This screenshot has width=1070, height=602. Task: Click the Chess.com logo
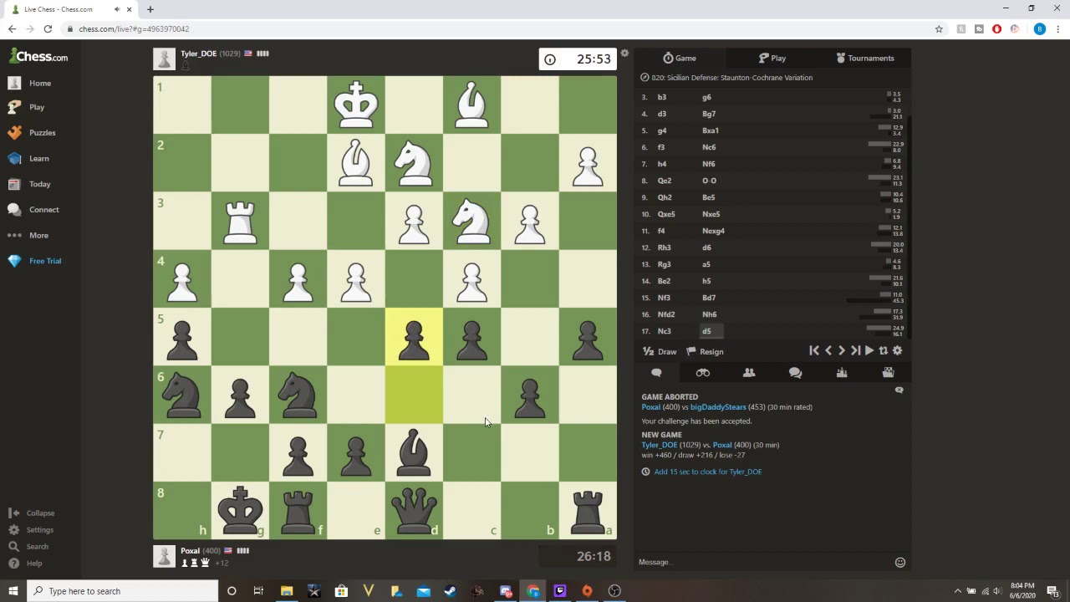(x=38, y=57)
